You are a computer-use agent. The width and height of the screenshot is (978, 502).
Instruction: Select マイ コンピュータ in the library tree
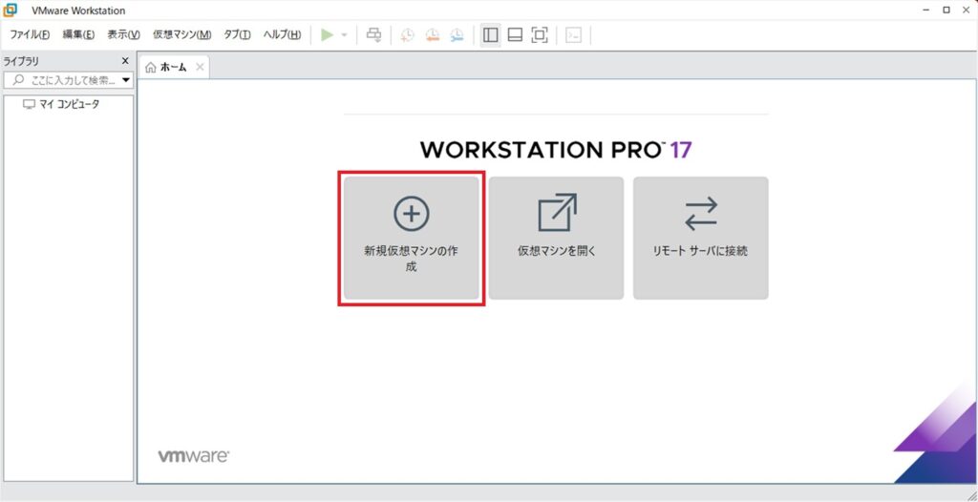pos(61,104)
